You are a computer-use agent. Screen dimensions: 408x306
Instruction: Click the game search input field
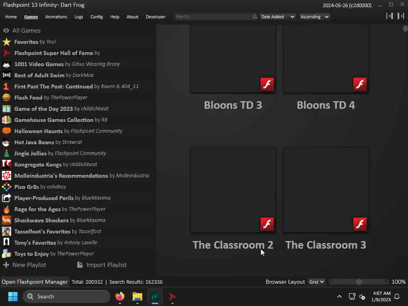tap(213, 17)
